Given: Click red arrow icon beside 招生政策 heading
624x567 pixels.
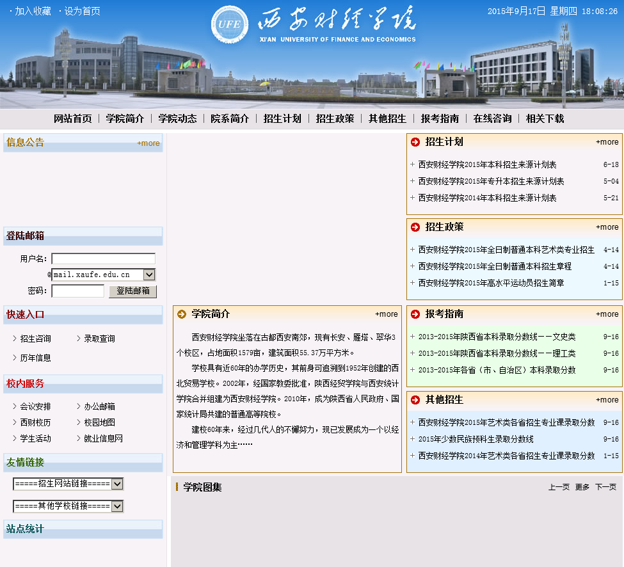Looking at the screenshot, I should [x=415, y=227].
